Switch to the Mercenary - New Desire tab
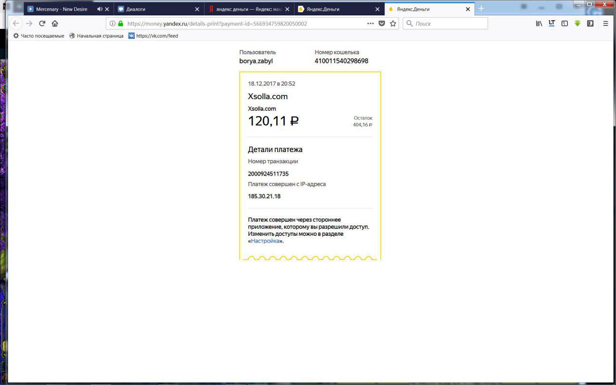This screenshot has width=616, height=385. coord(61,9)
